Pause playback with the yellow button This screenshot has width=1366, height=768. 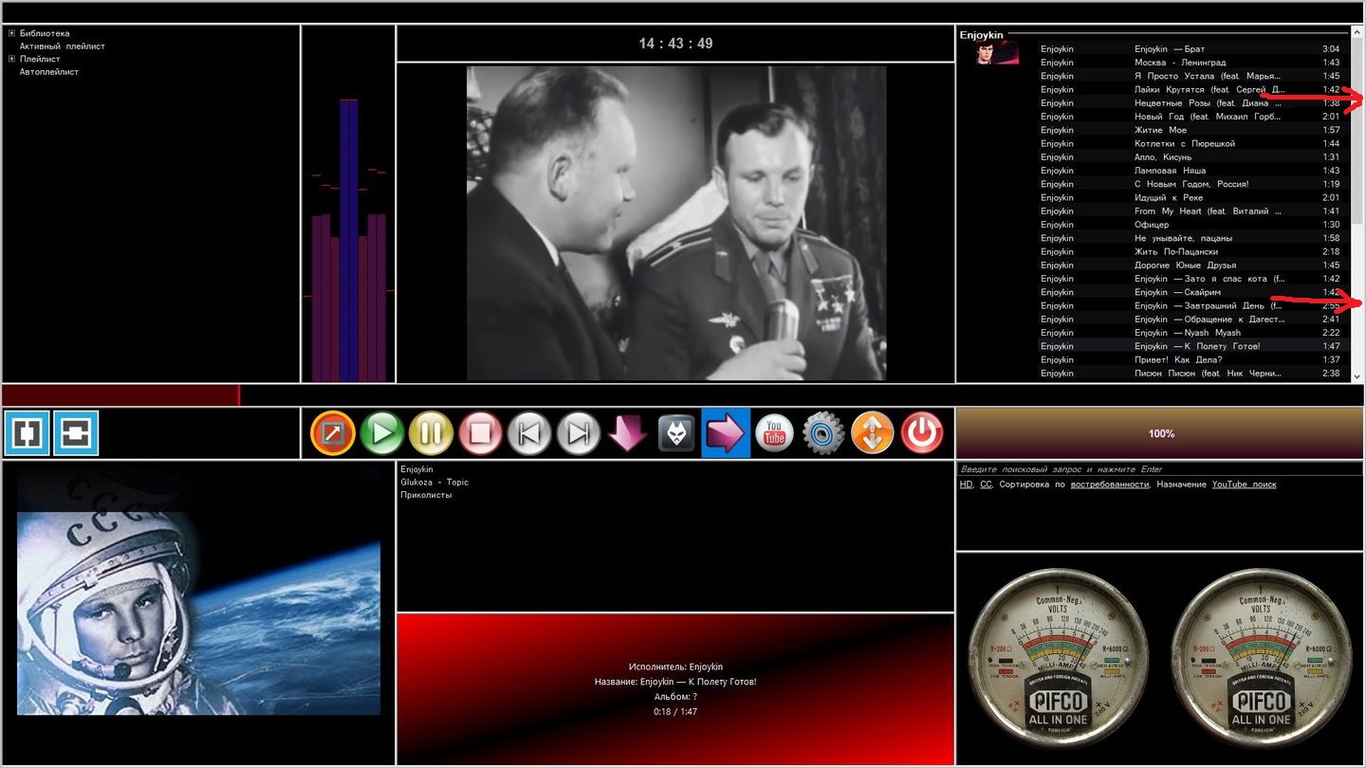(x=431, y=433)
